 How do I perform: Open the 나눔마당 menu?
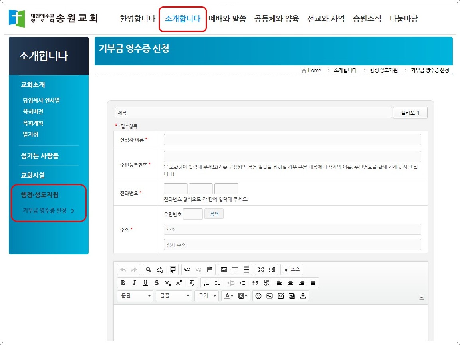click(404, 19)
